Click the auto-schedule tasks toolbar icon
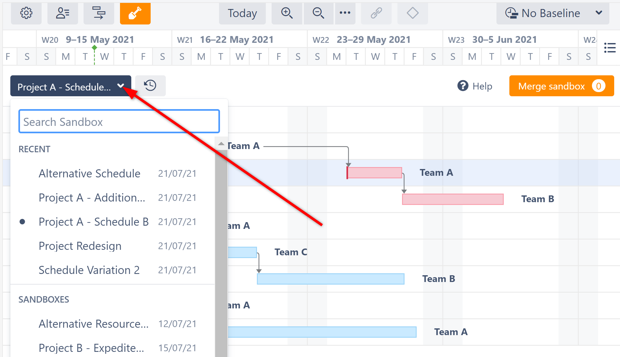Screen dimensions: 620x357 pos(99,13)
